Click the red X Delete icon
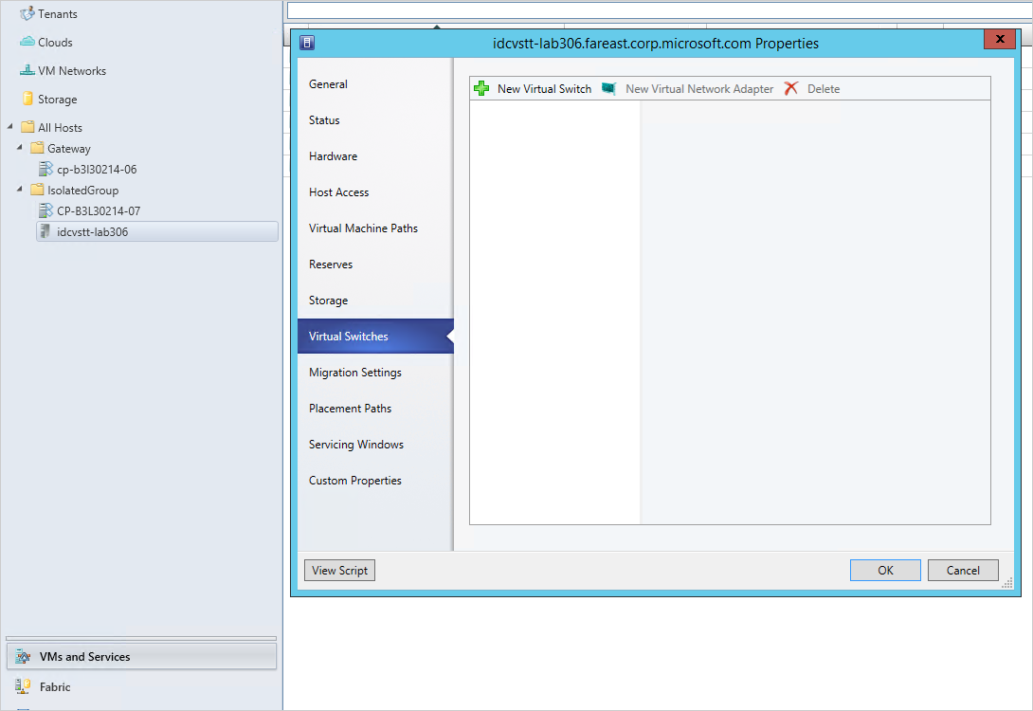Screen dimensions: 1033x711 tap(791, 88)
